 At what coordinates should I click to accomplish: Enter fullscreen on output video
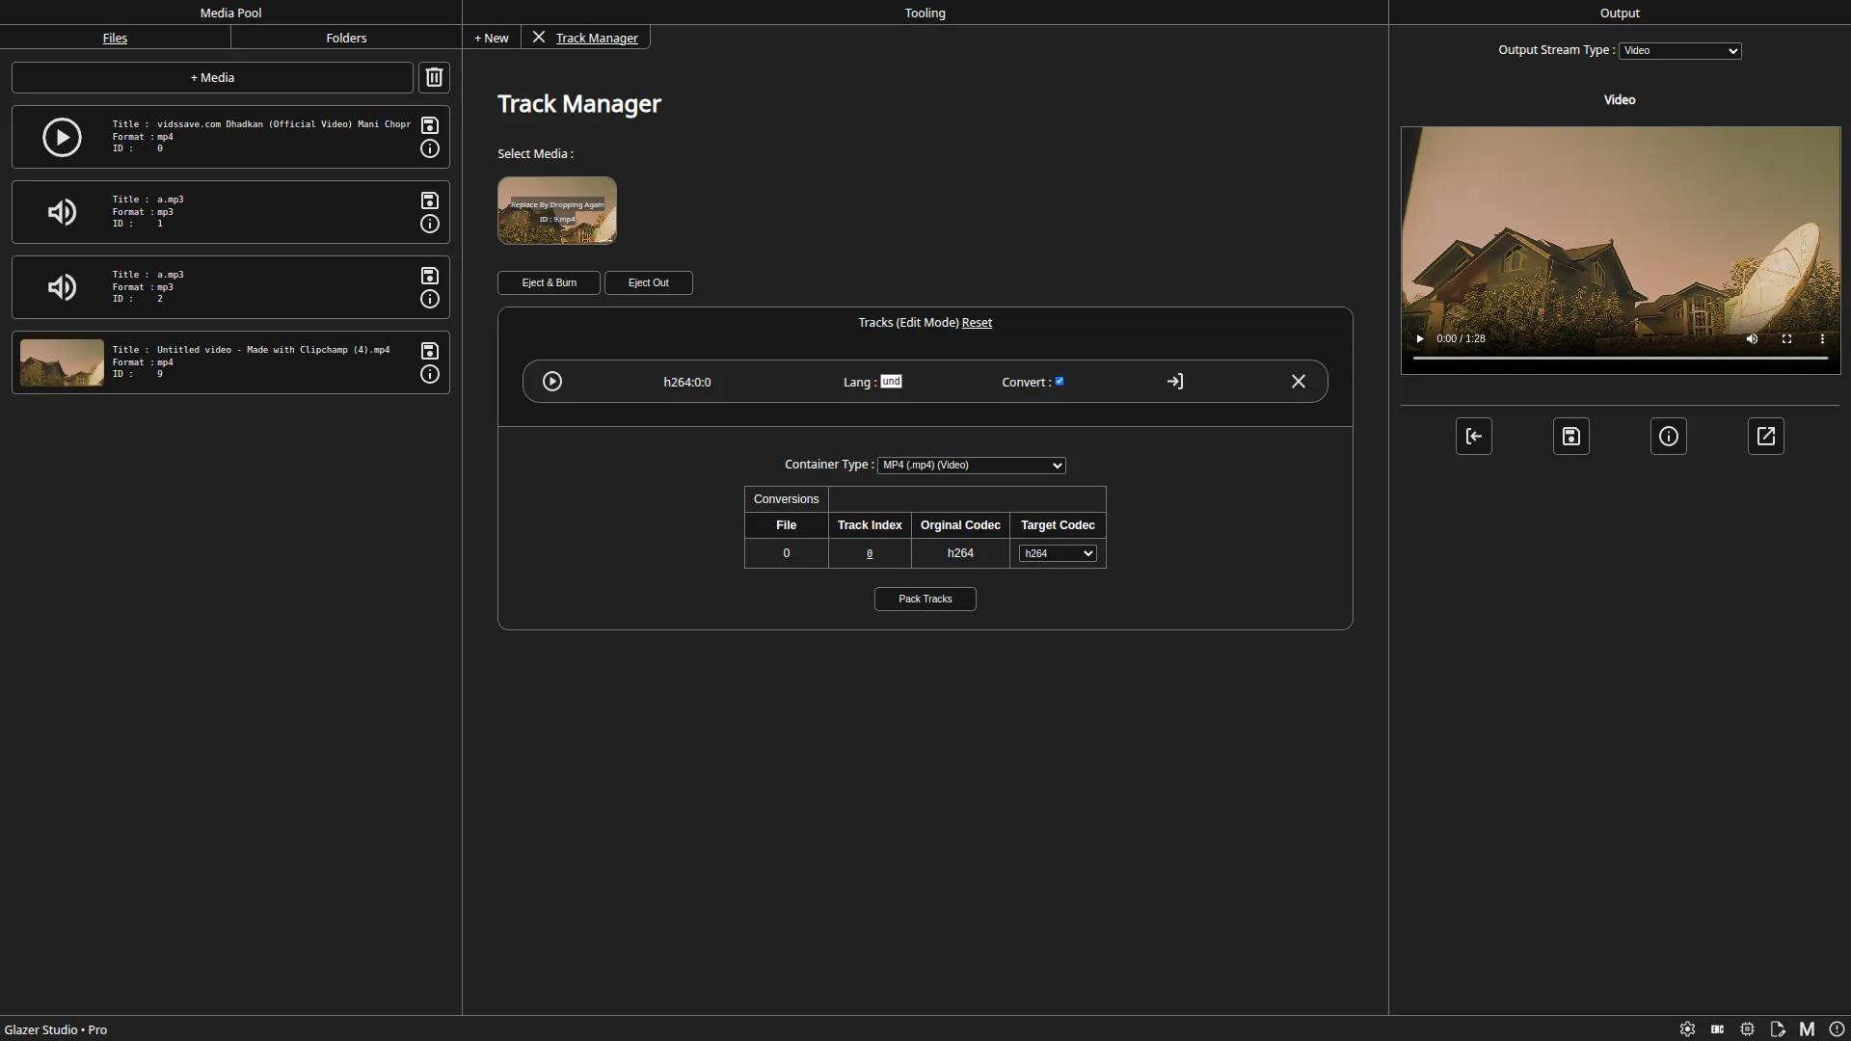[1786, 338]
